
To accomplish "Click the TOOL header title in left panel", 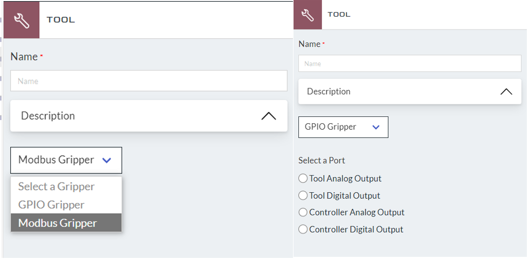I will (61, 20).
